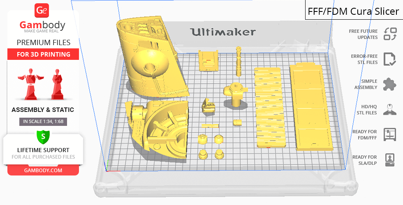The image size is (403, 205).
Task: Click the 'IN SCALE 1:34, 1:68' badge
Action: (x=43, y=121)
